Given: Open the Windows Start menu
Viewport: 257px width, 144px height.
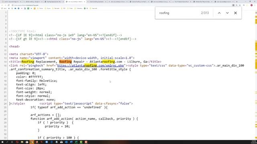Looking at the screenshot, I should (x=2, y=142).
